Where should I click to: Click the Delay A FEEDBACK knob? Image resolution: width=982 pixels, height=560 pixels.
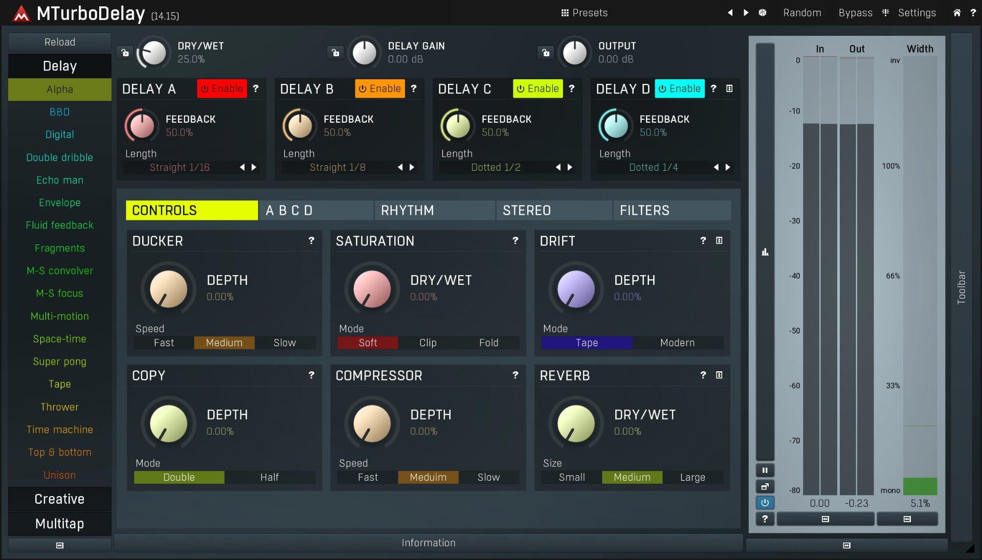(x=142, y=126)
